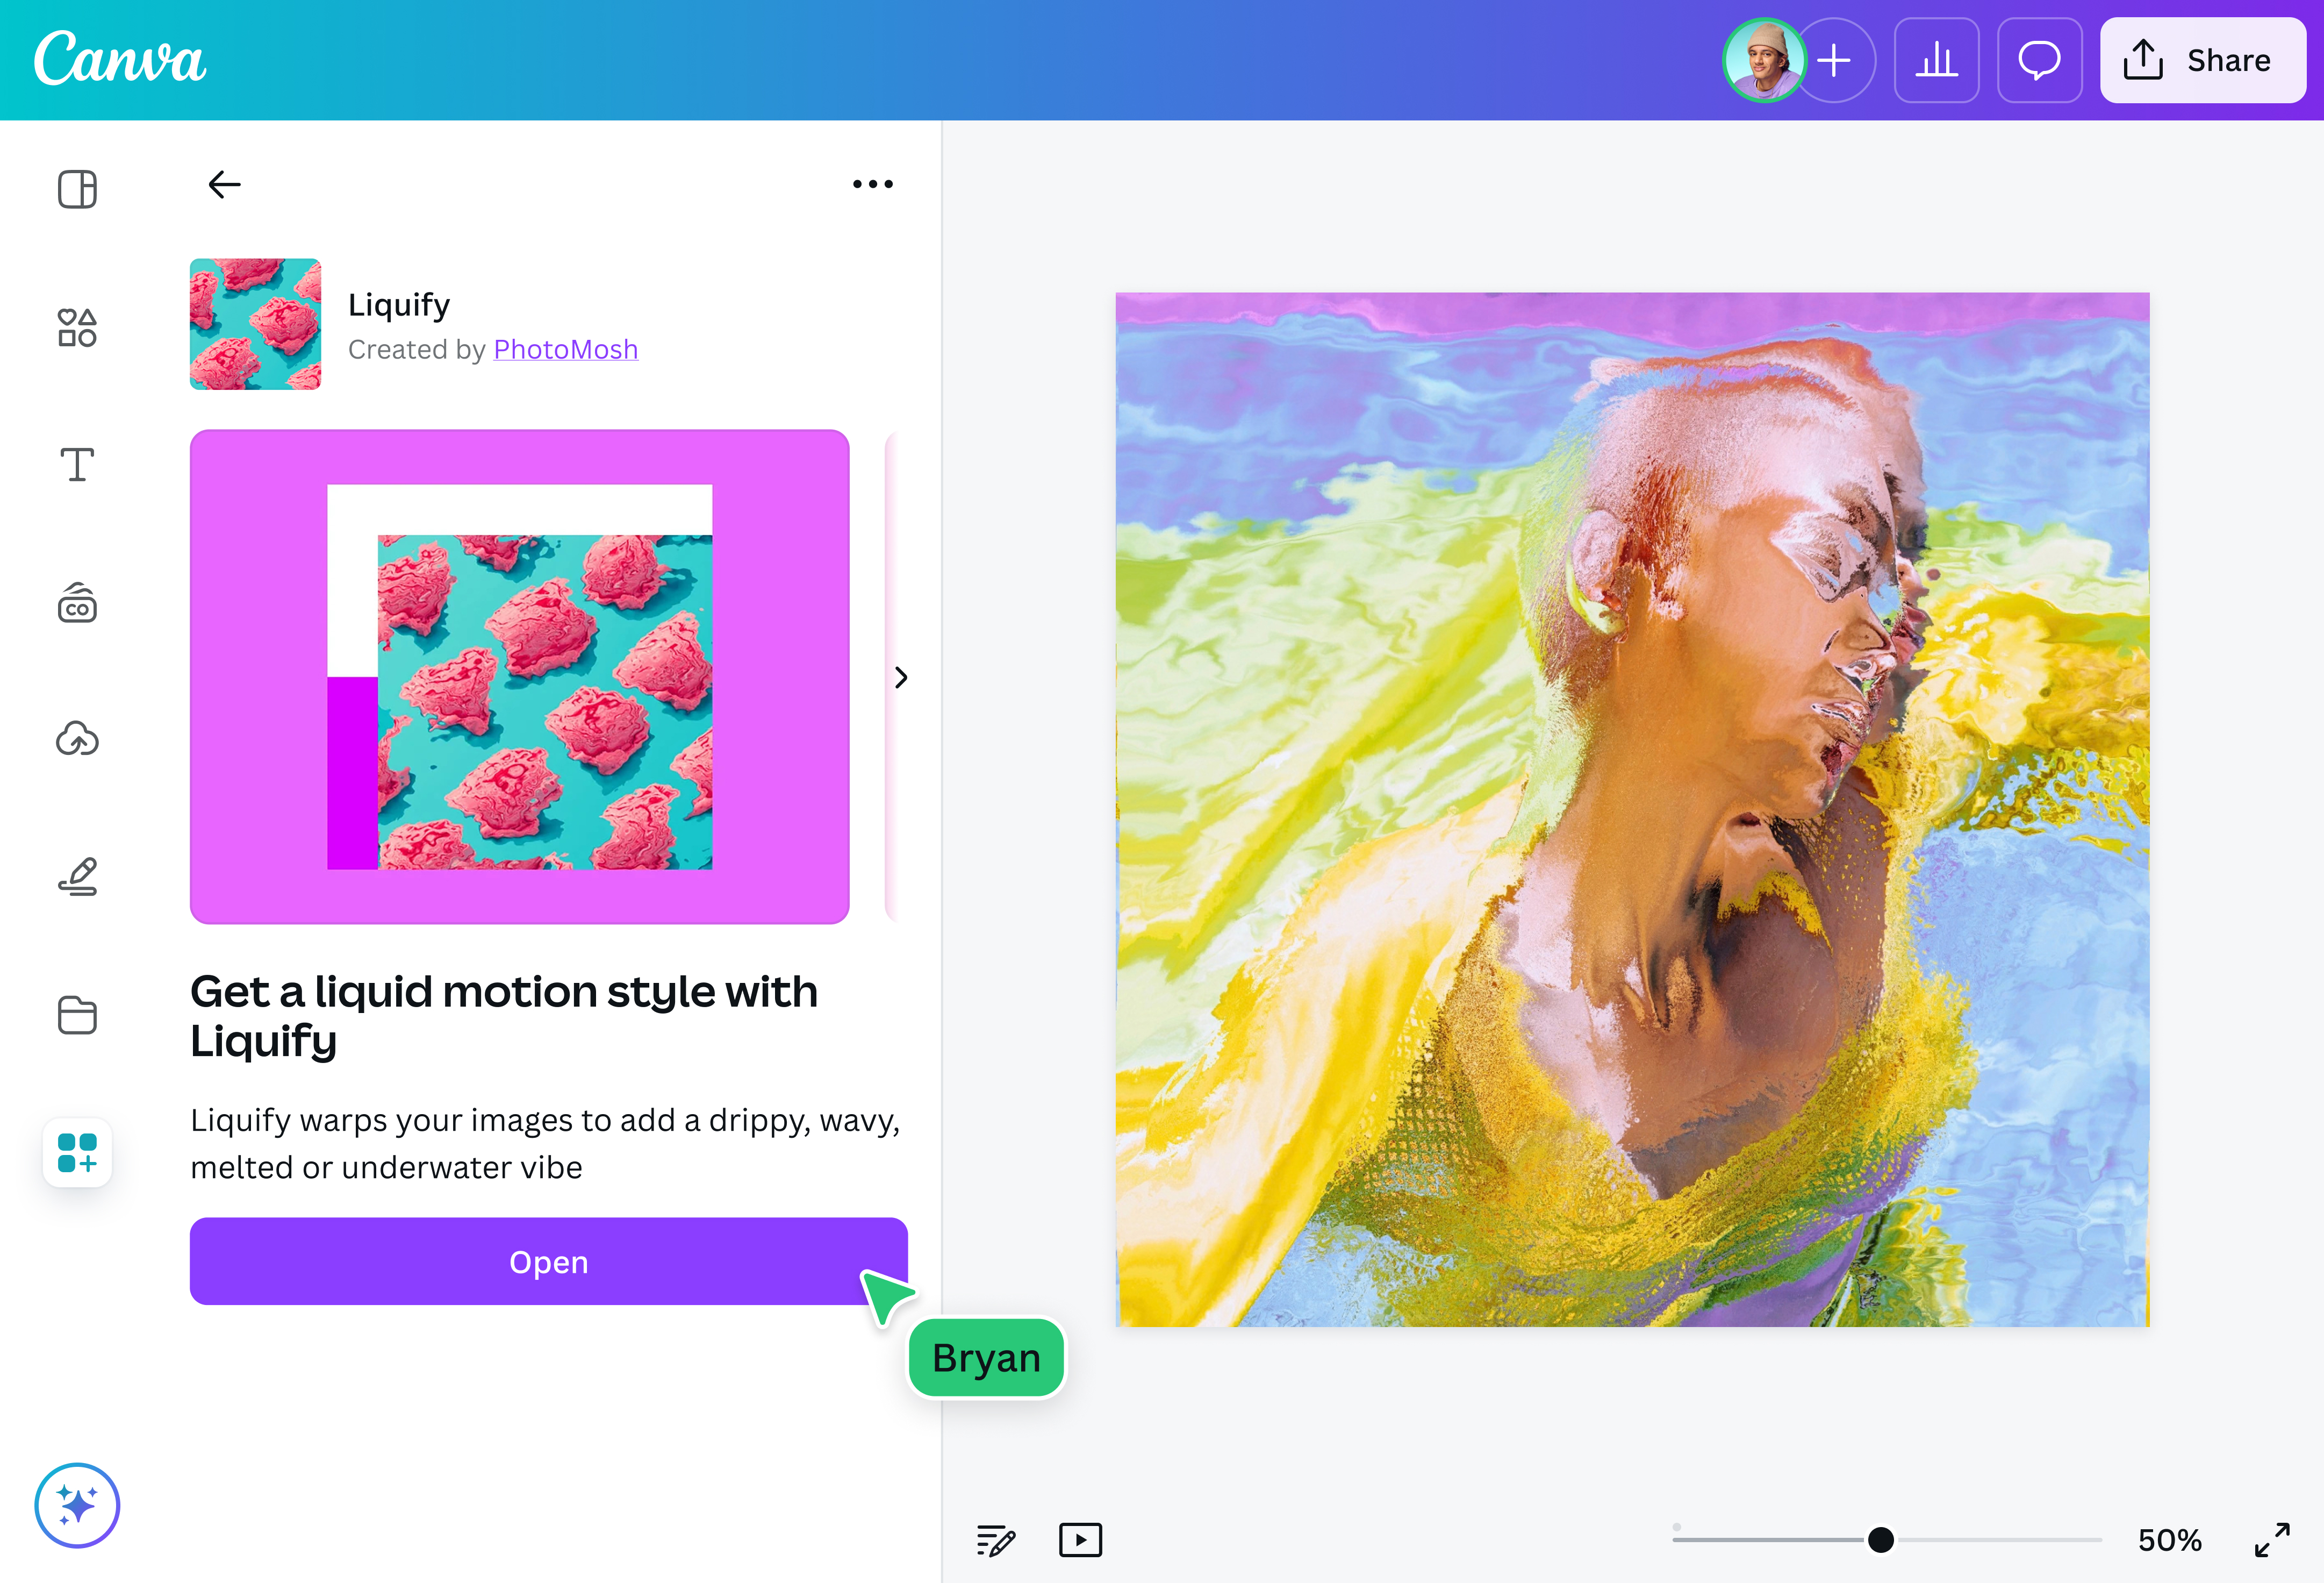This screenshot has width=2324, height=1583.
Task: Open the Projects folder icon
Action: tap(77, 1015)
